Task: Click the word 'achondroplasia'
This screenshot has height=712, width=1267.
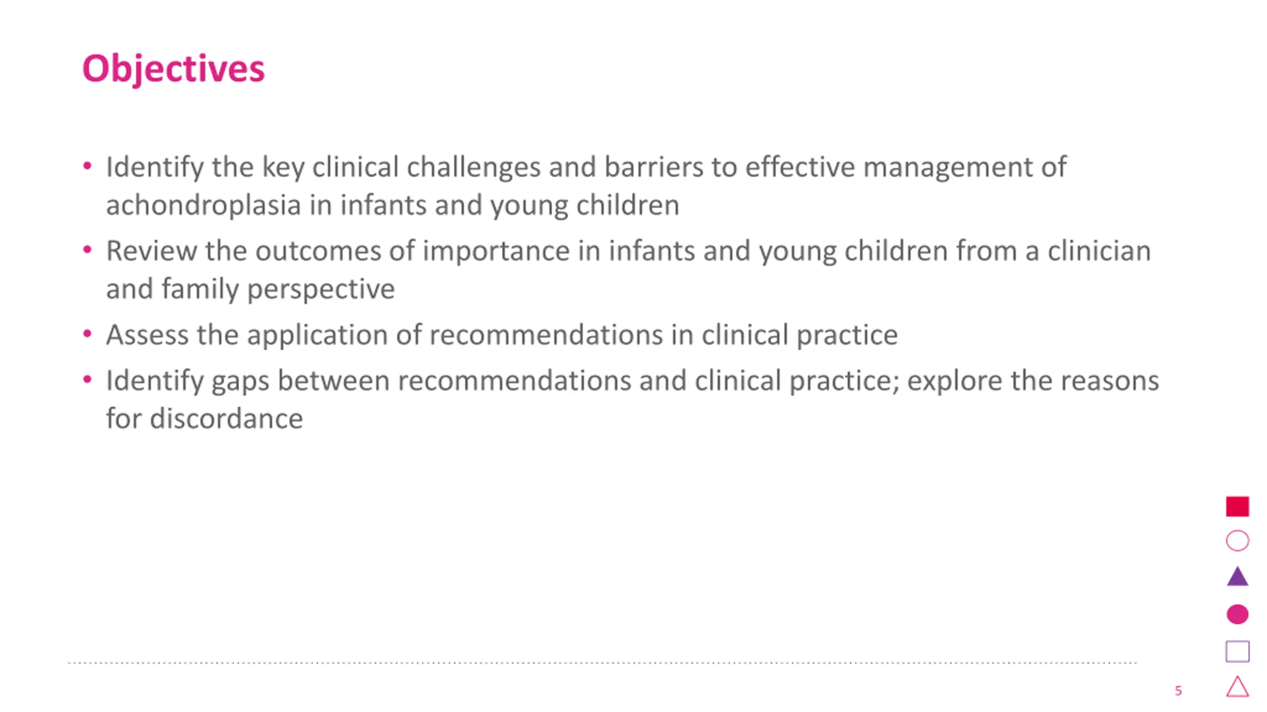Action: (x=203, y=205)
